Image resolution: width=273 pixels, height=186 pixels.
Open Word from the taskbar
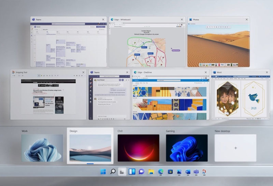click(x=188, y=172)
